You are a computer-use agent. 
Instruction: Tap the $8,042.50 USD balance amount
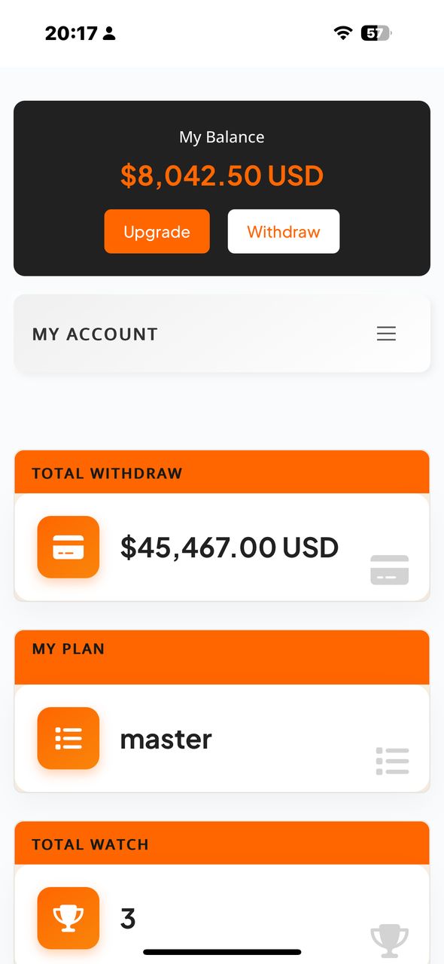[222, 175]
